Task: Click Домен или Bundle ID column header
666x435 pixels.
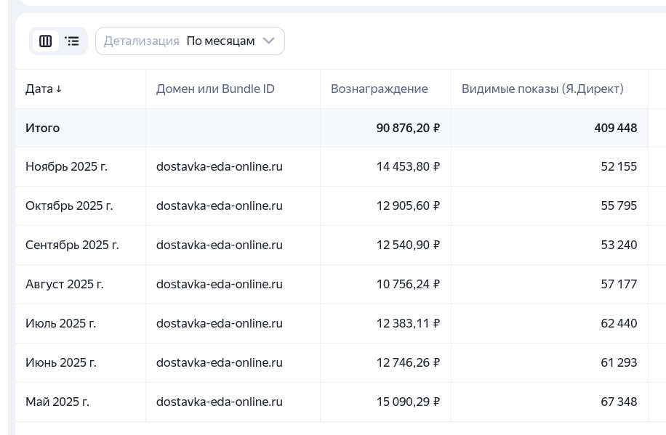Action: [215, 89]
